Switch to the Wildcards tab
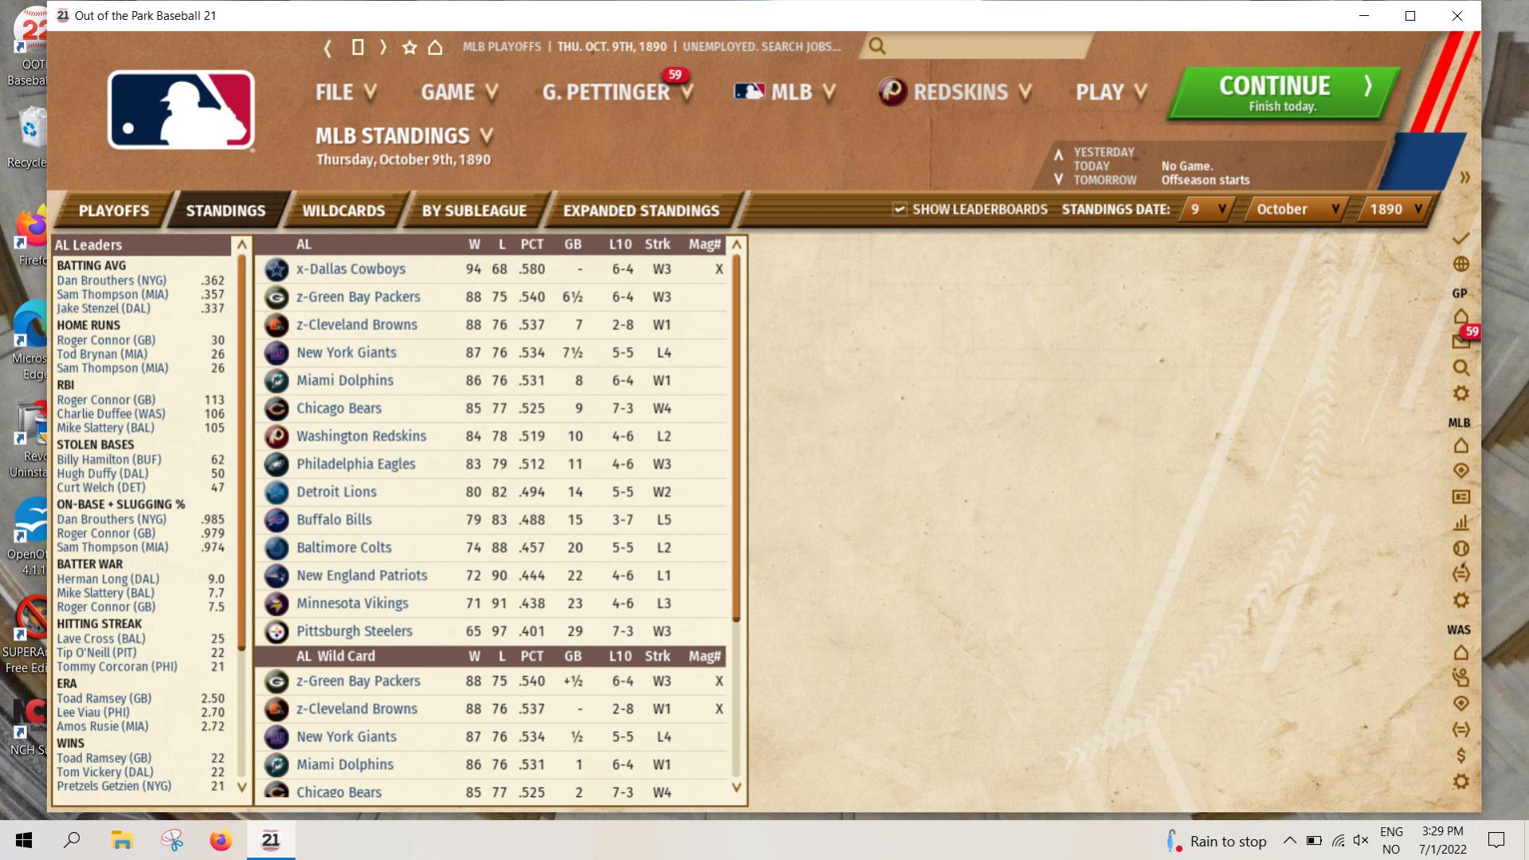This screenshot has width=1529, height=860. coord(343,210)
